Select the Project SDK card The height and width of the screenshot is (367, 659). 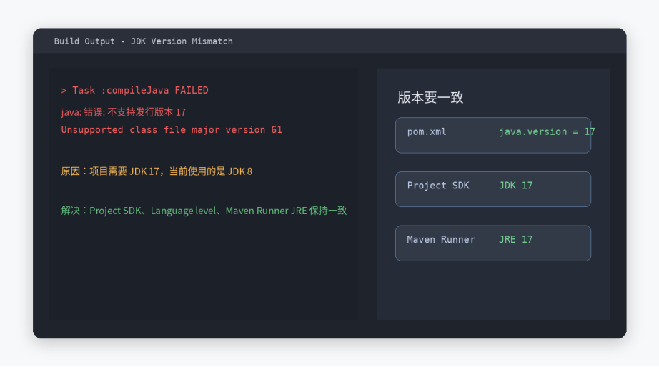pos(493,189)
